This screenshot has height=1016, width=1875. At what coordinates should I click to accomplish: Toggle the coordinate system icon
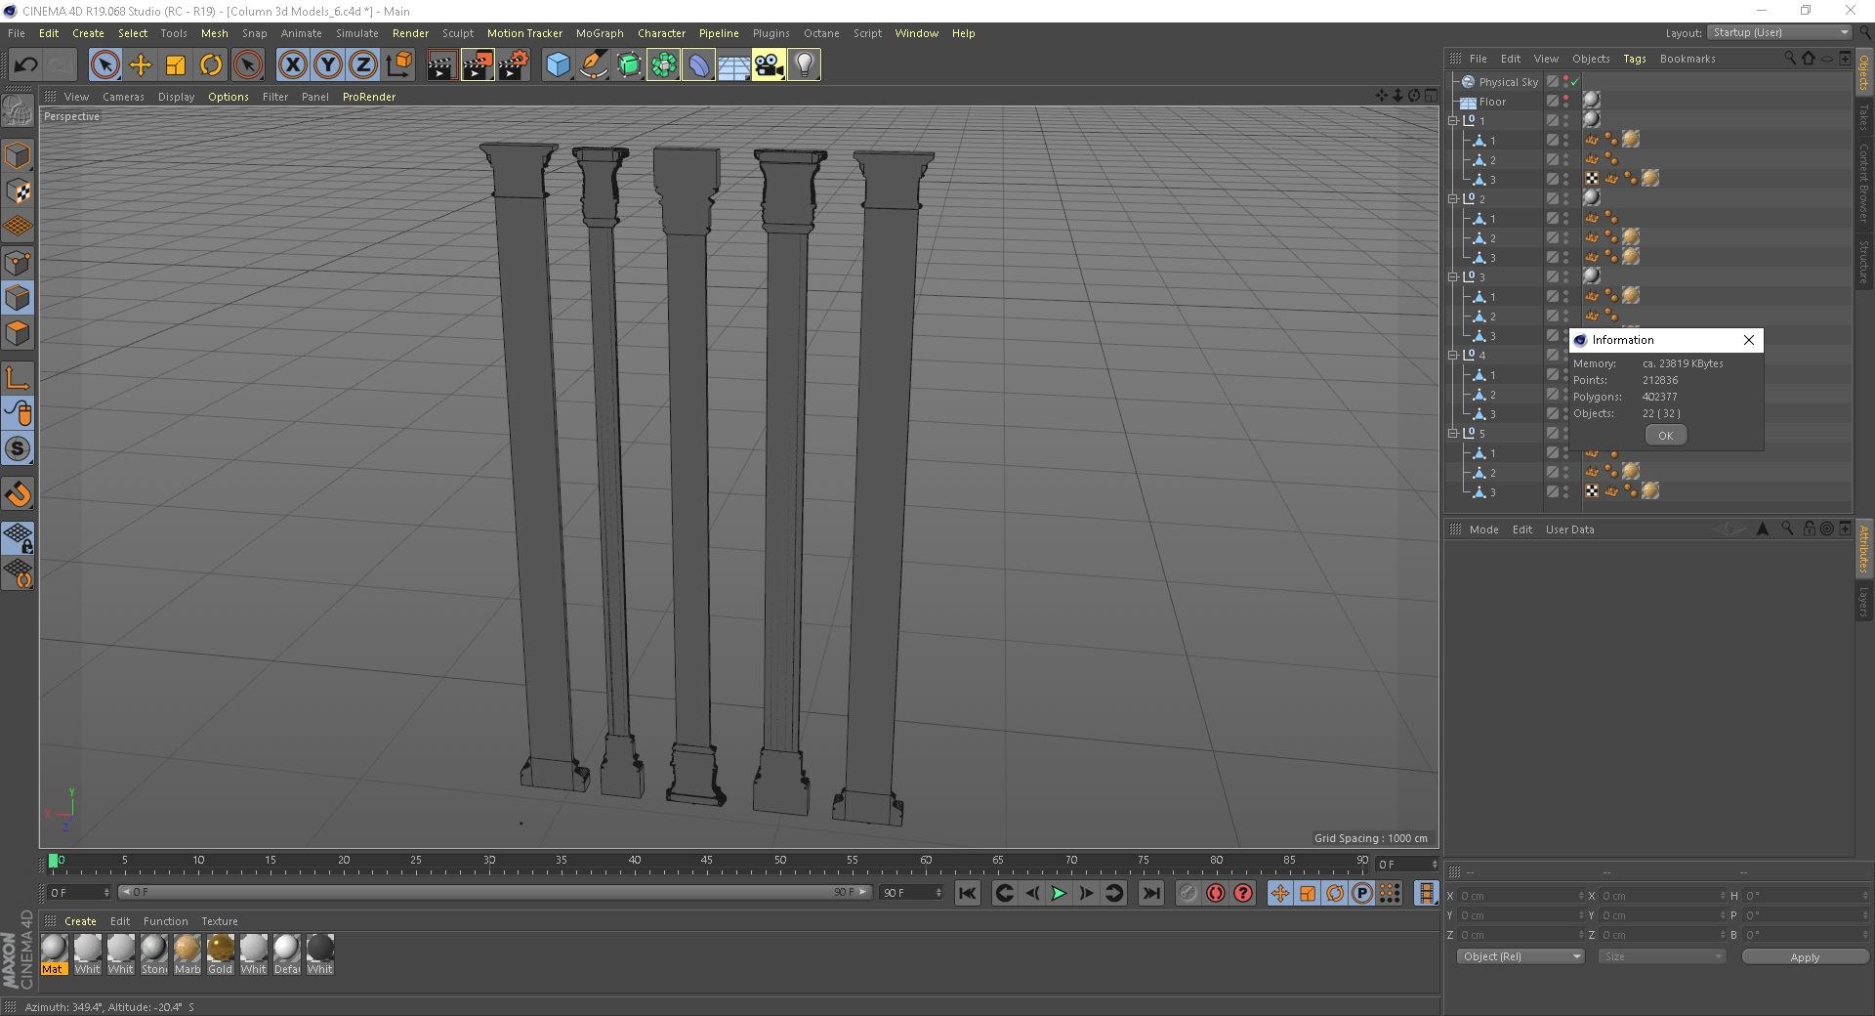coord(398,65)
